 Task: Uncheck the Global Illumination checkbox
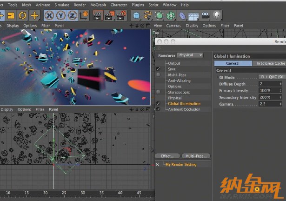158,103
